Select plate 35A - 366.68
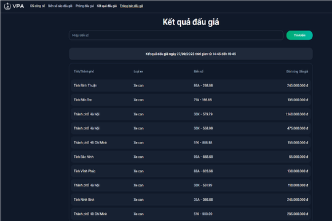Image resolution: width=332 pixels, height=221 pixels. click(204, 200)
